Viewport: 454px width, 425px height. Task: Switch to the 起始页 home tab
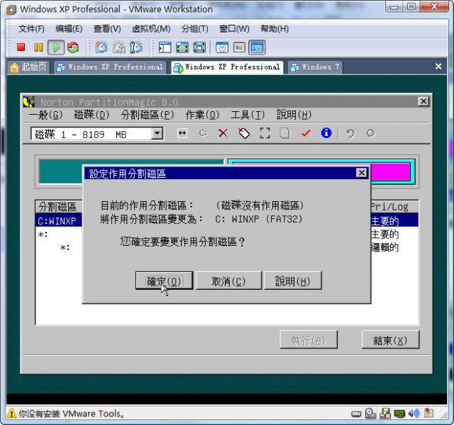click(28, 67)
